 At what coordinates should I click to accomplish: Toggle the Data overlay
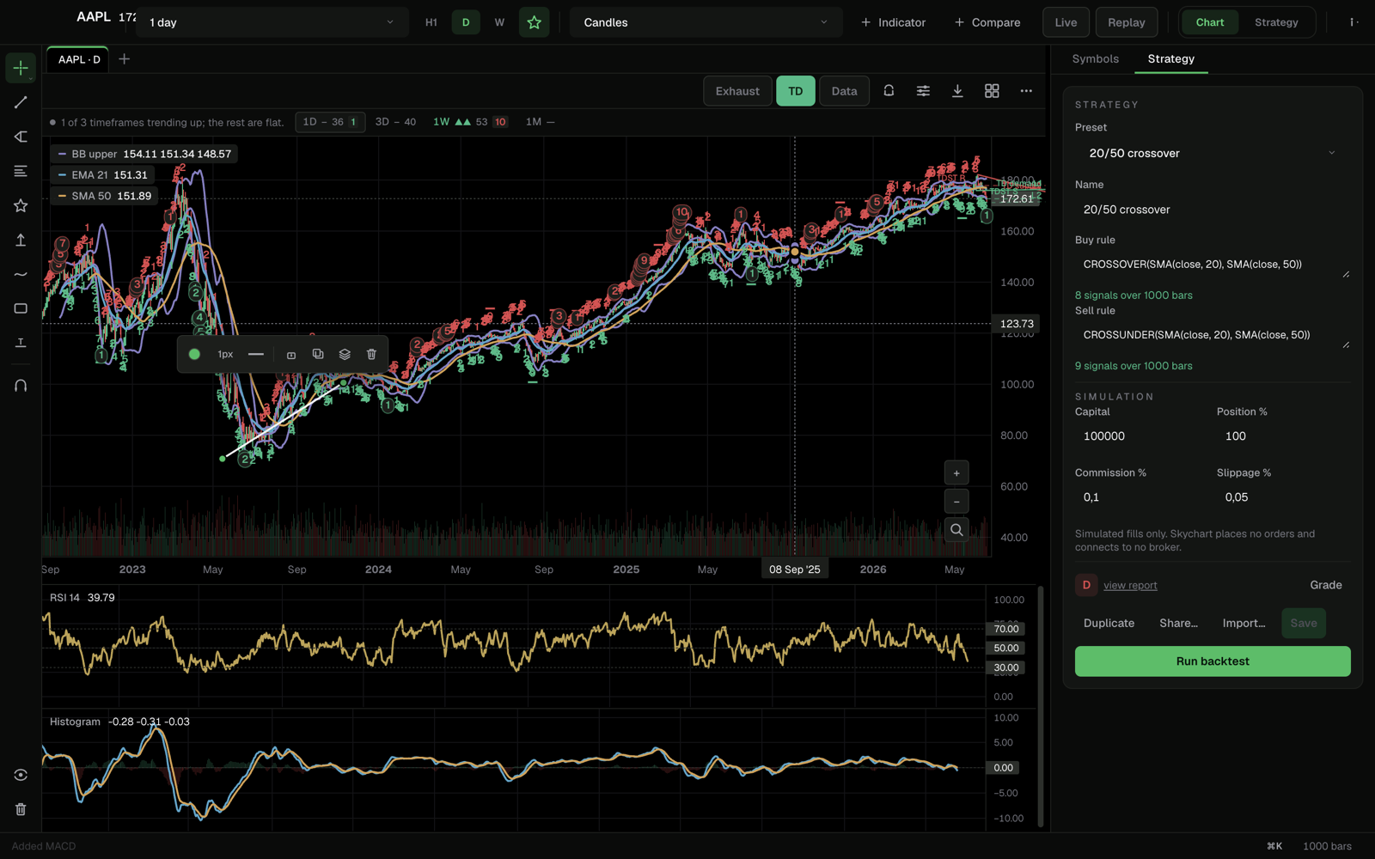coord(844,91)
